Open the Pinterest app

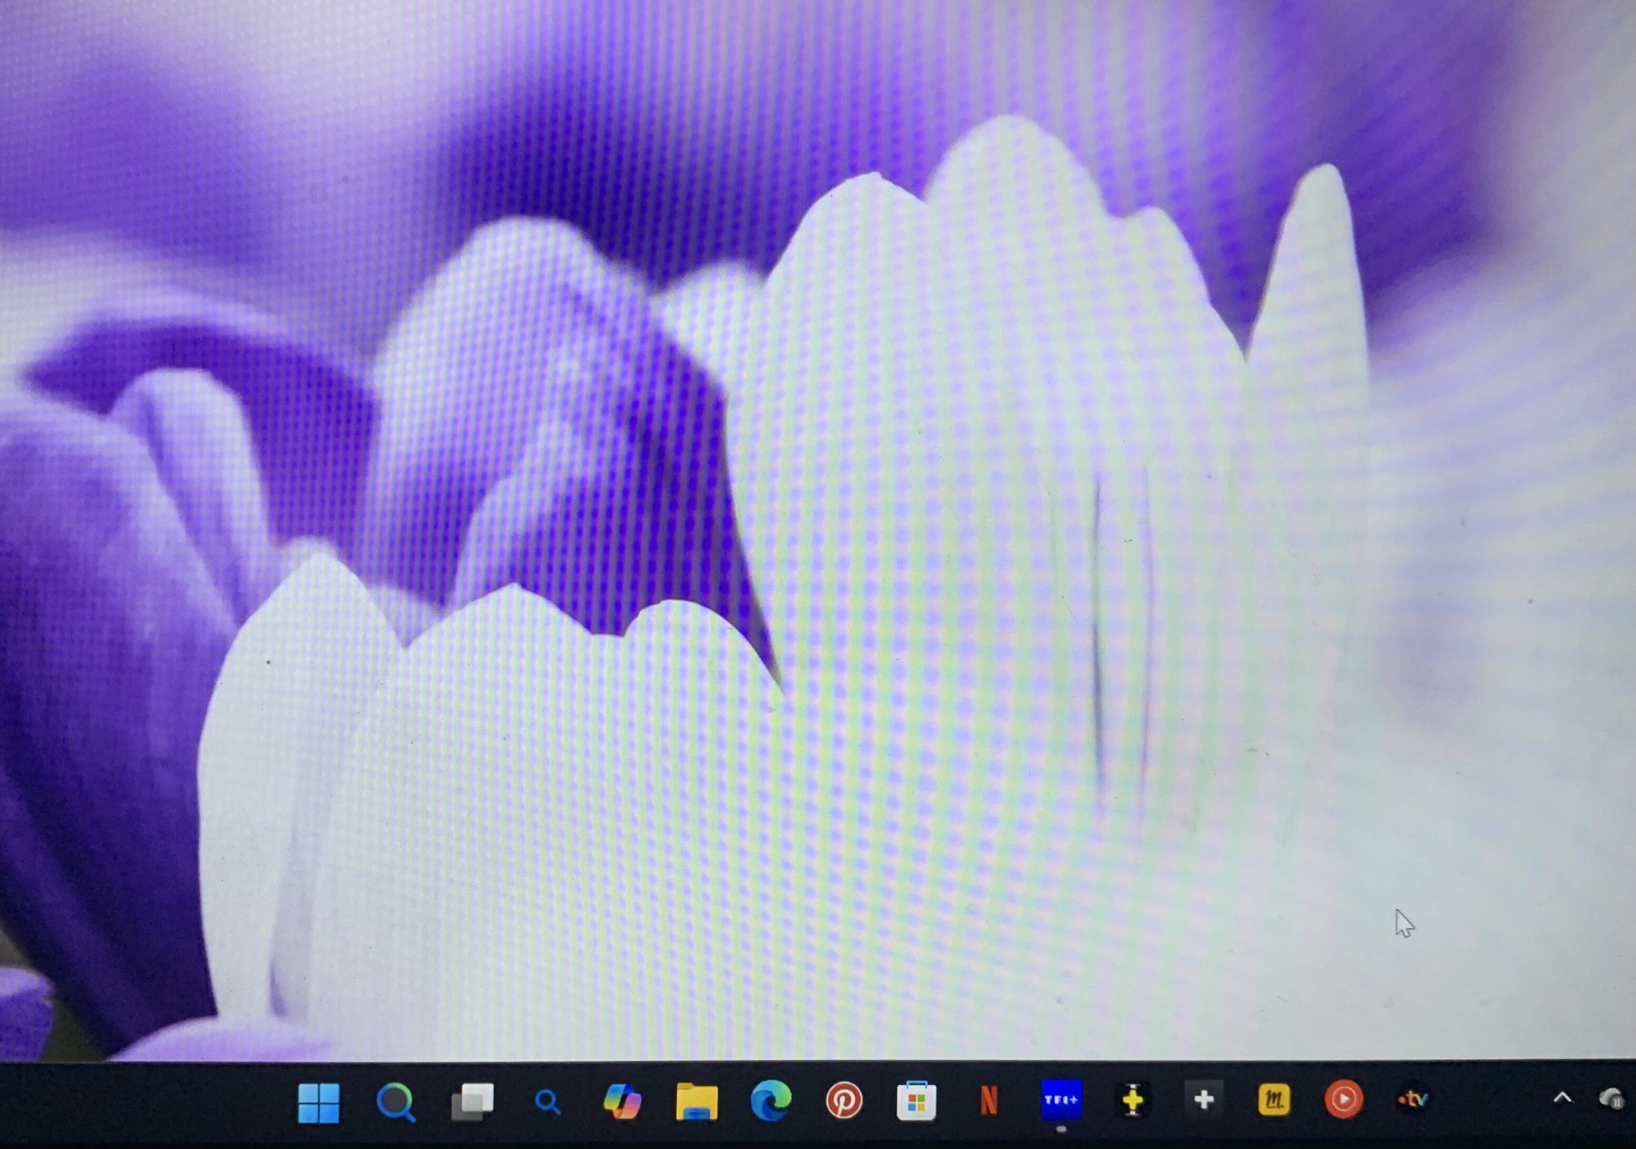pyautogui.click(x=845, y=1101)
